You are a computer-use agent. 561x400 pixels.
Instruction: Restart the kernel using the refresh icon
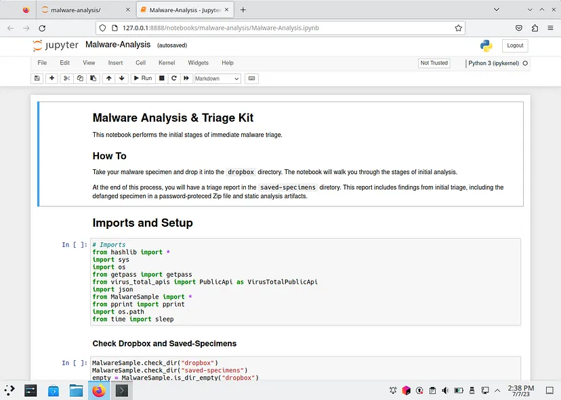[x=174, y=79]
